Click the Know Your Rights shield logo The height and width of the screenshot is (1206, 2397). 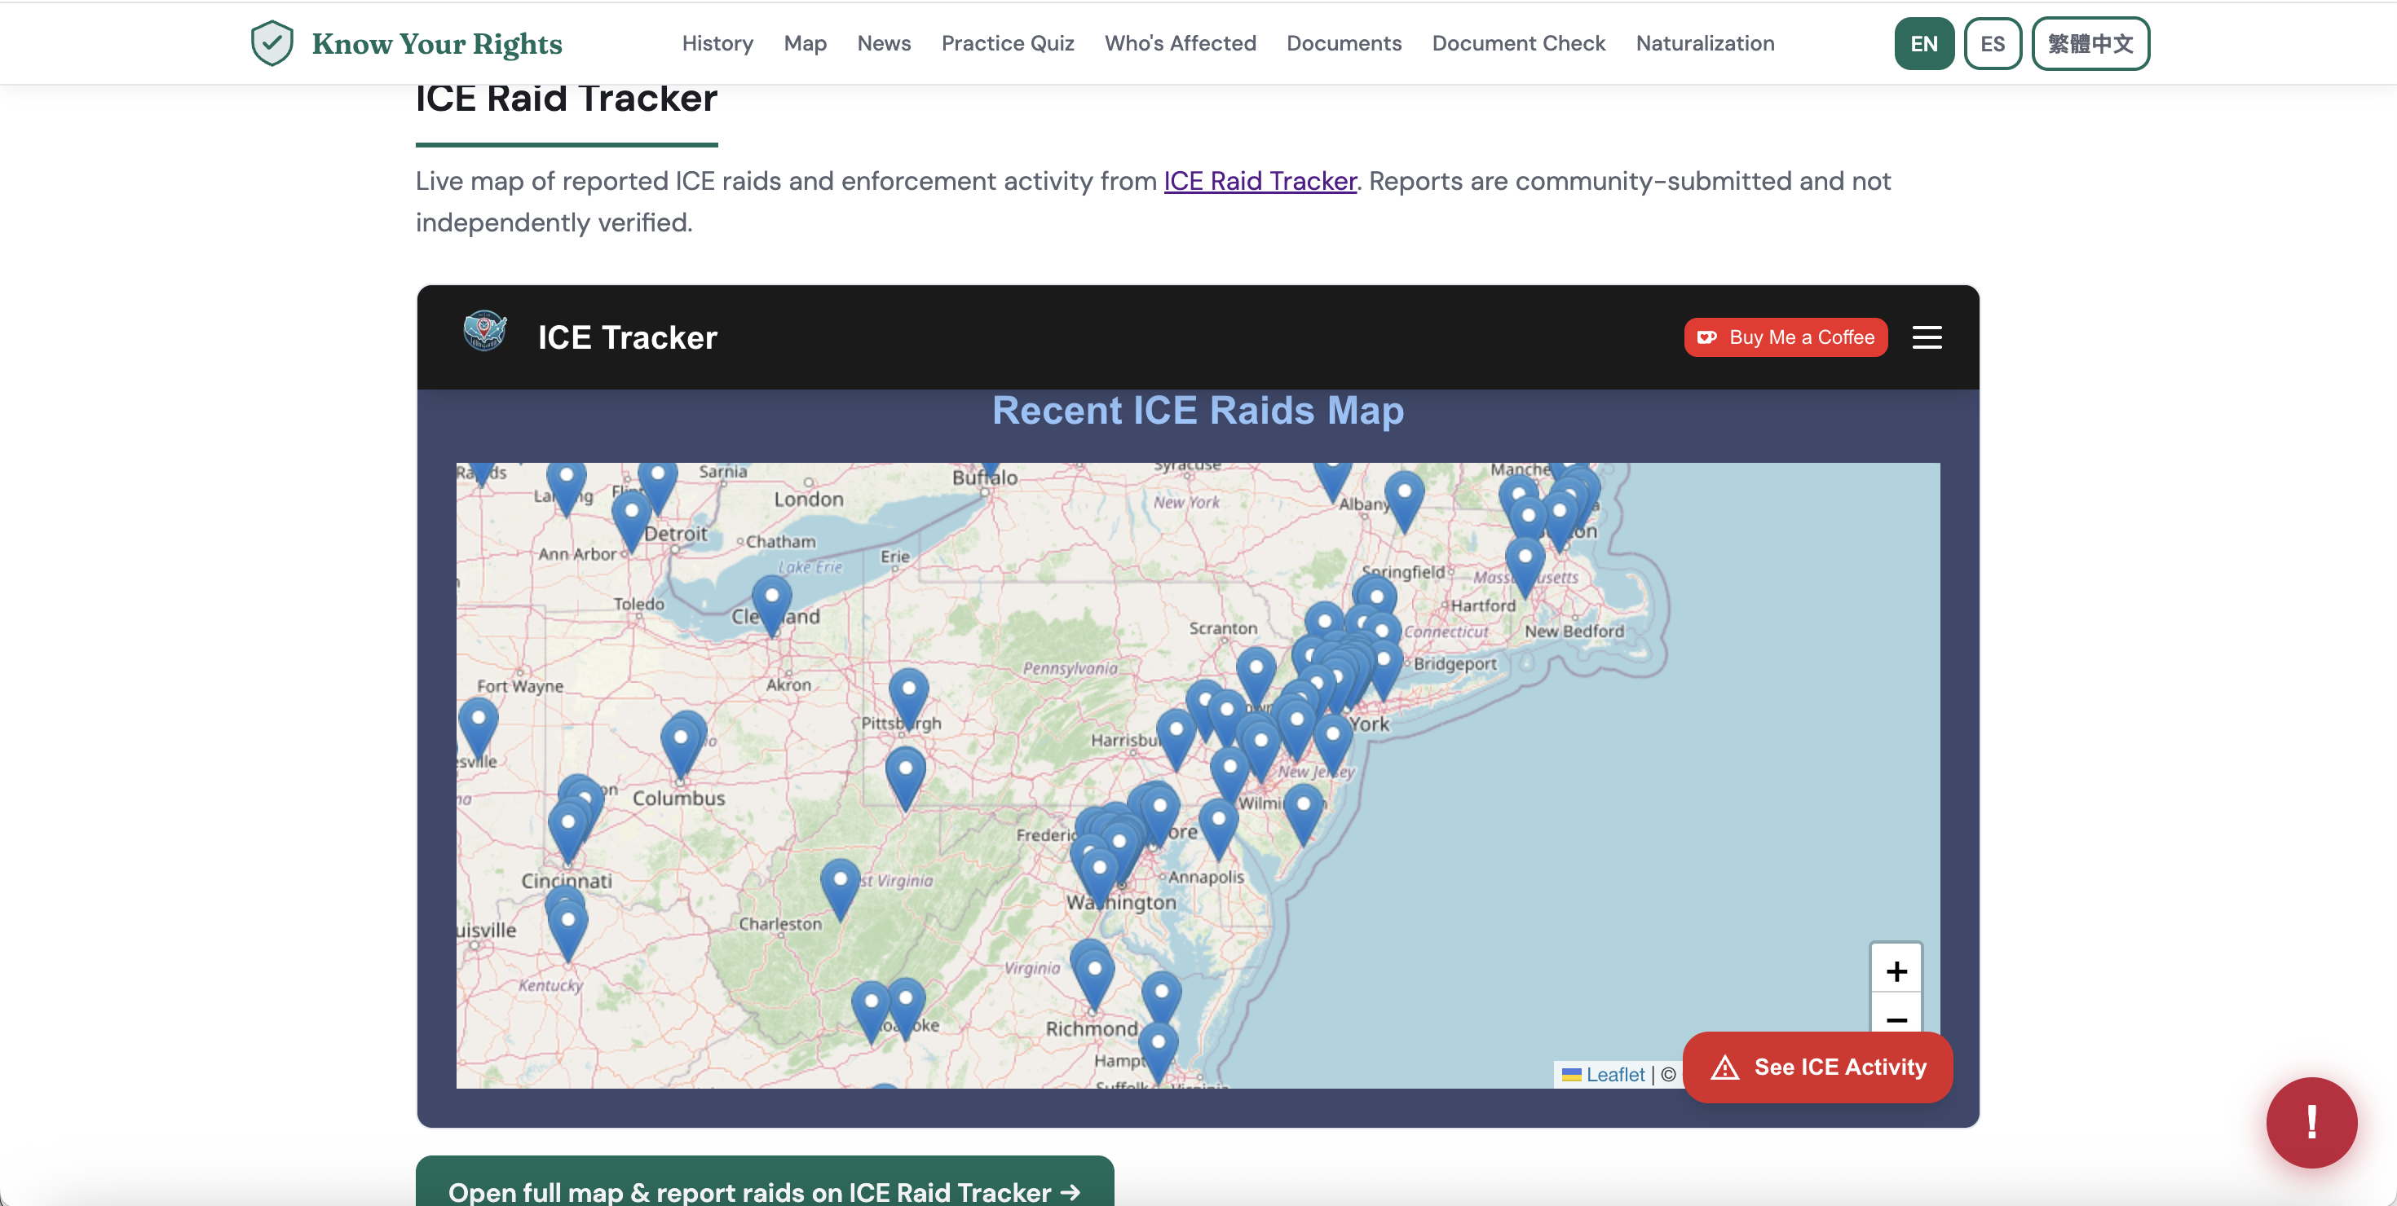coord(271,44)
